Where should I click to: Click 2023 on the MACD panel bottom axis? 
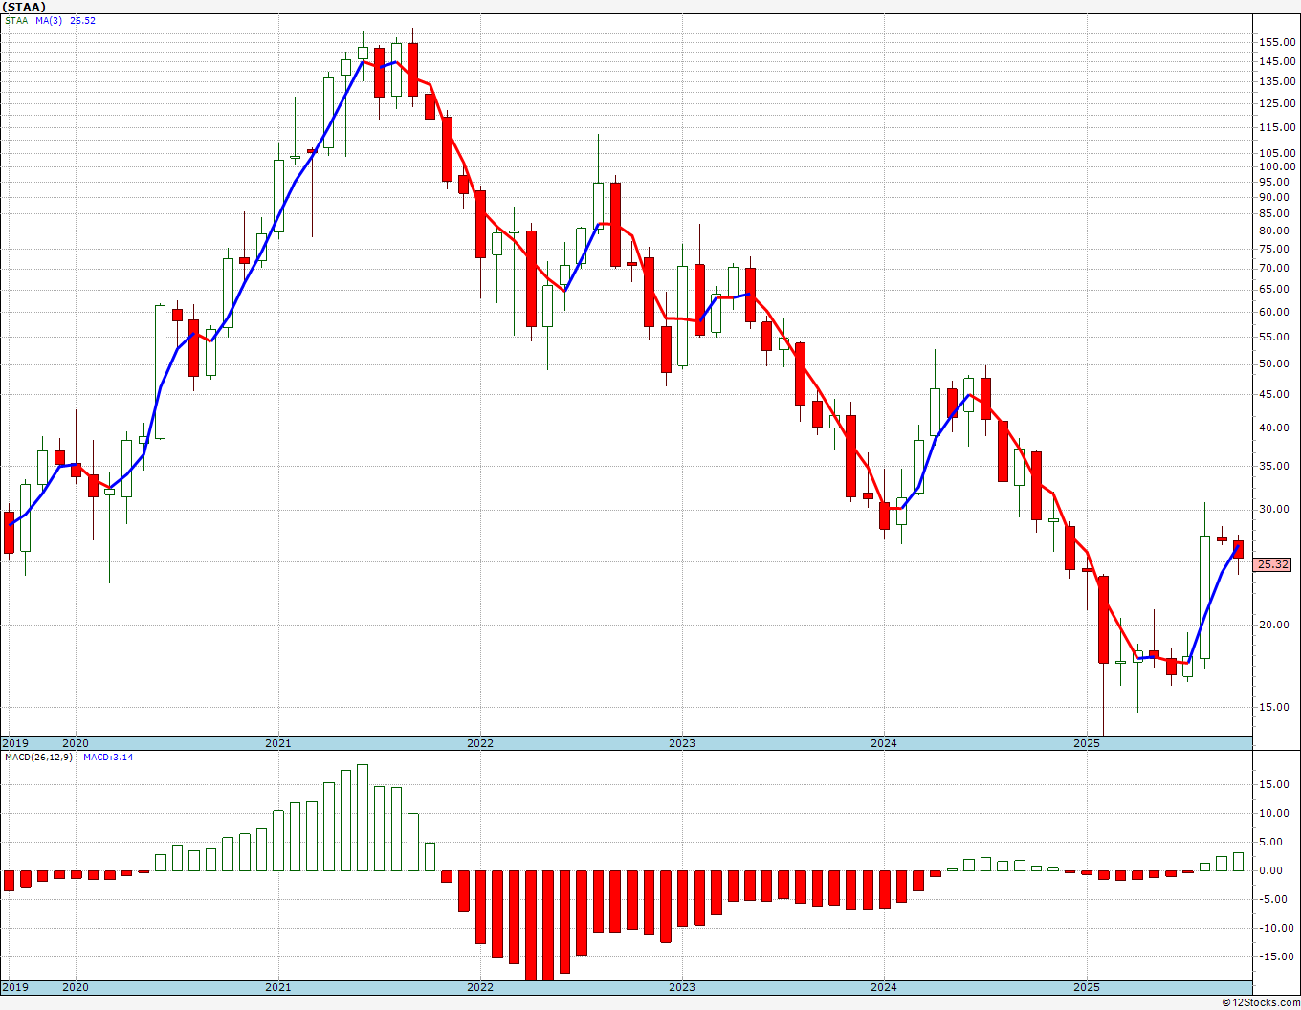[682, 987]
